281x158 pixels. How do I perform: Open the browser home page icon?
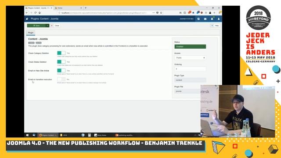40,13
